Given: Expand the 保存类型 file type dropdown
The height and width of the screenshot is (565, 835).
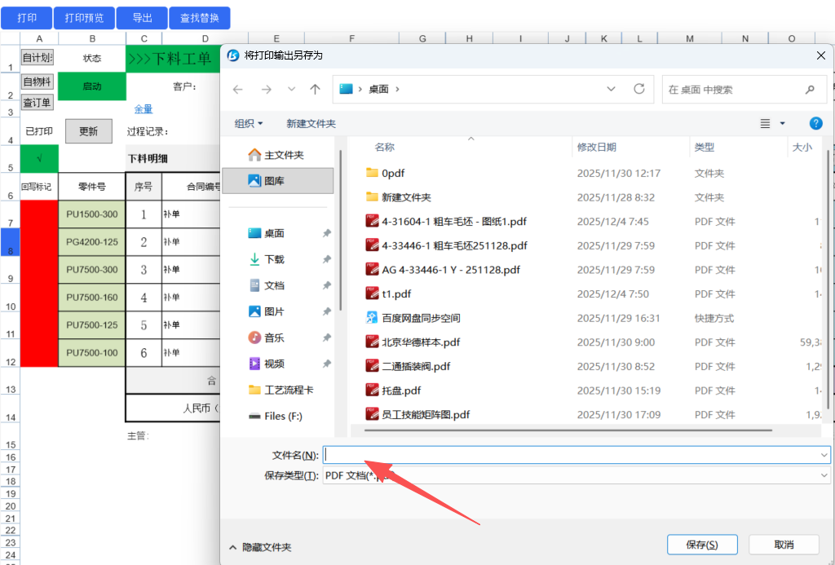Looking at the screenshot, I should pos(824,475).
